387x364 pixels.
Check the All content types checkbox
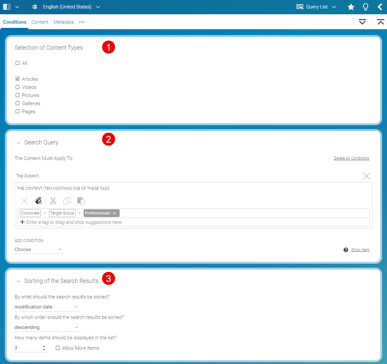coord(18,63)
